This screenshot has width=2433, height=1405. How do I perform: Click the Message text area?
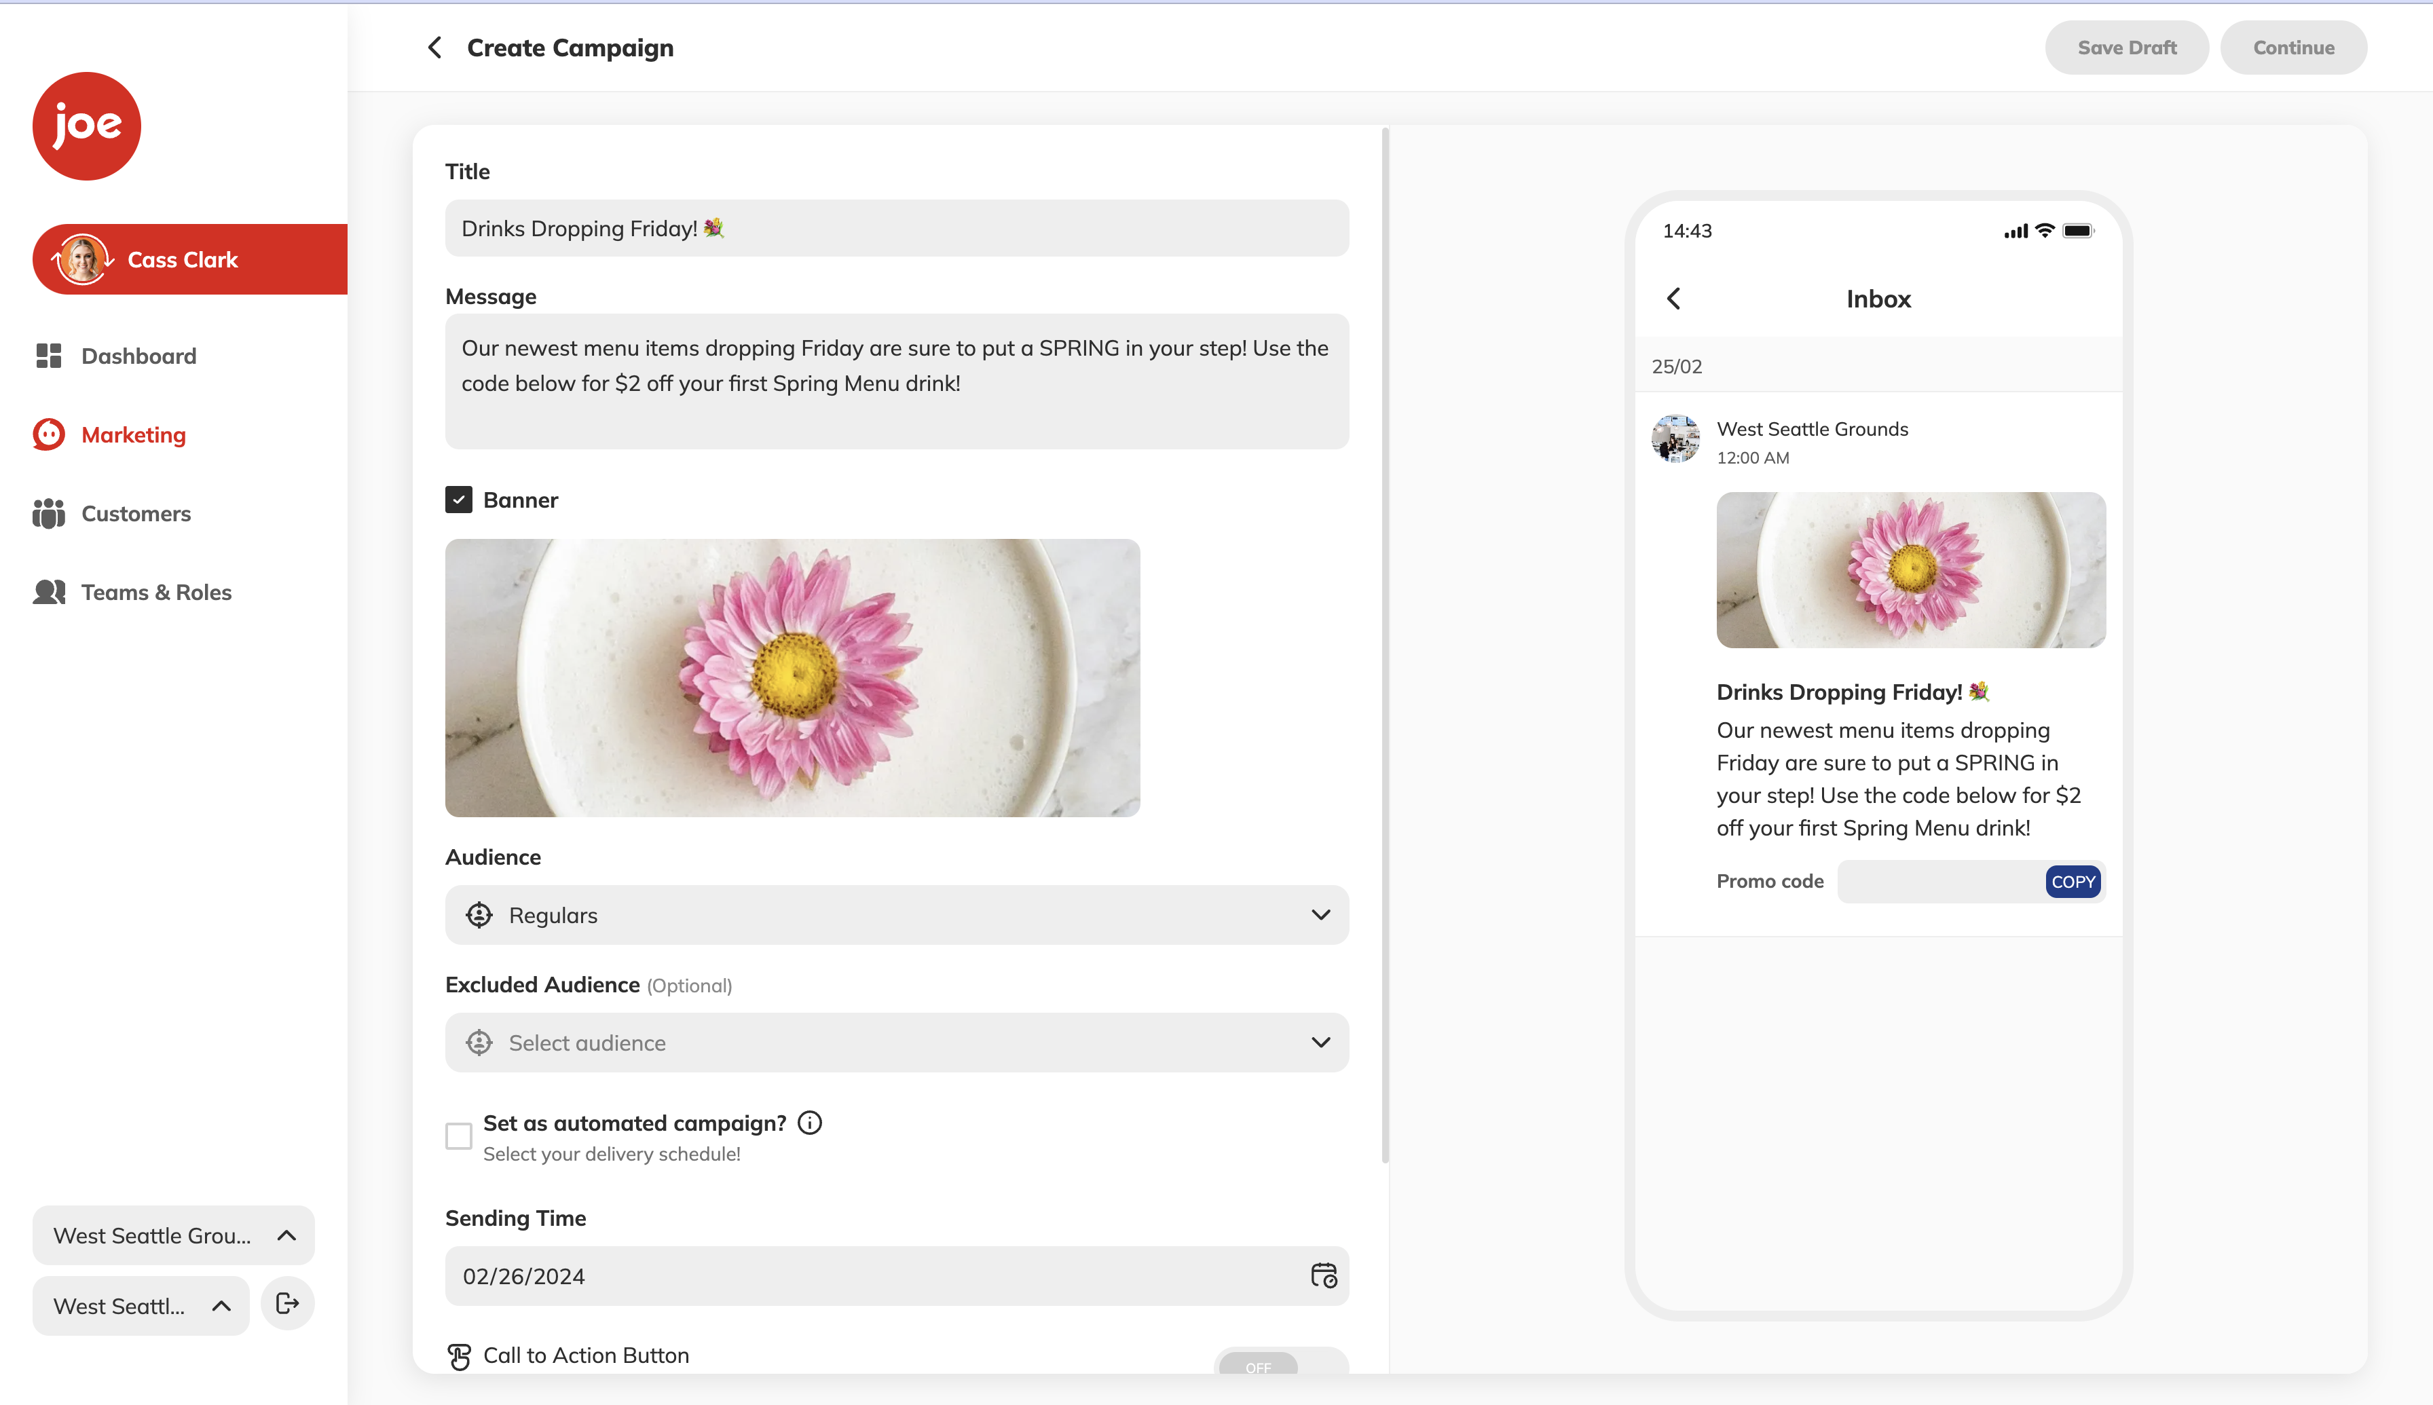(897, 381)
